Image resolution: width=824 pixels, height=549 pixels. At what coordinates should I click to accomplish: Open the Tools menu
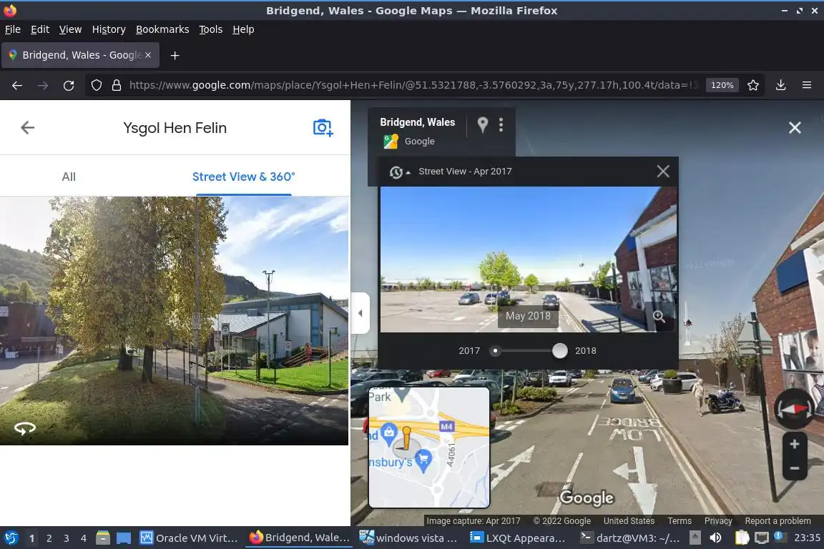pos(211,29)
